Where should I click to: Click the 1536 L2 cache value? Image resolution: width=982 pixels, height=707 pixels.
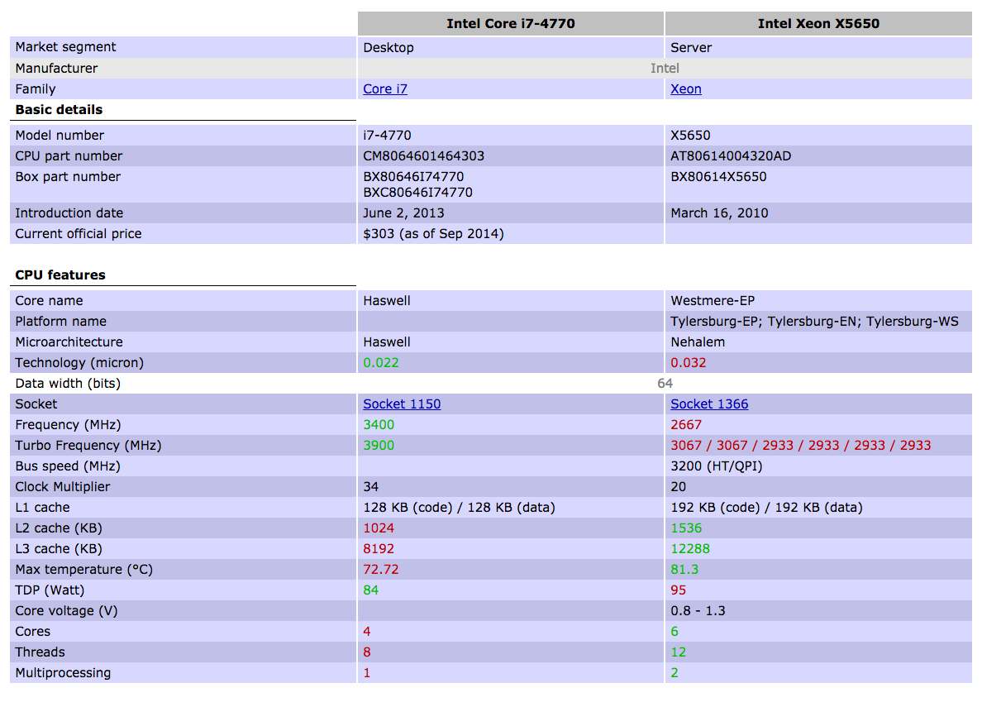686,528
